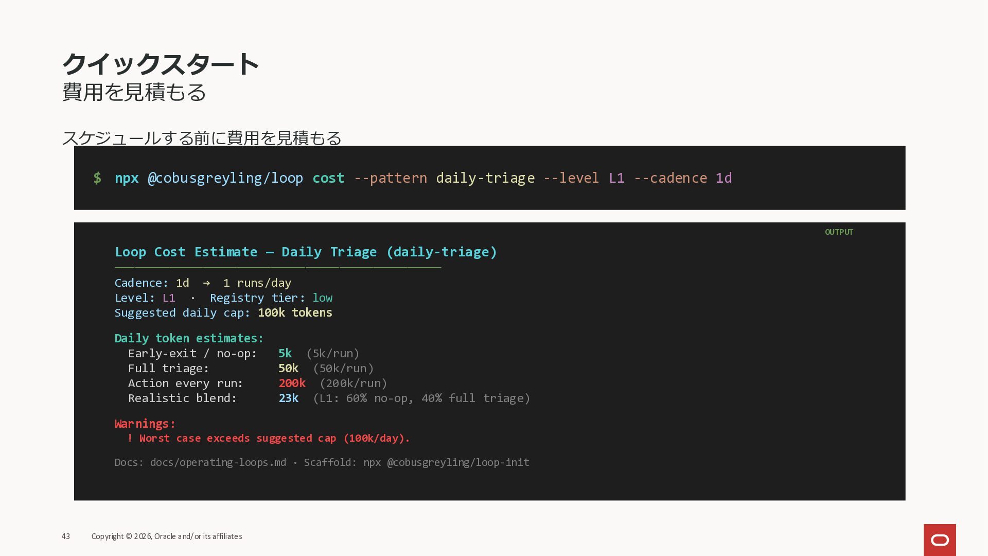Click the Suggested daily cap: label
This screenshot has width=988, height=556.
pyautogui.click(x=182, y=312)
